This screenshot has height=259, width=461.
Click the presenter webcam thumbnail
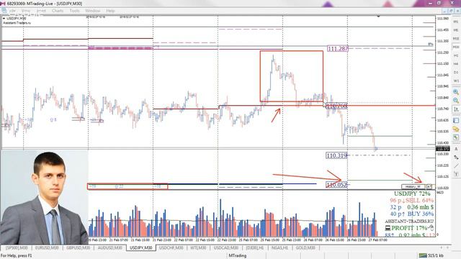(x=44, y=197)
